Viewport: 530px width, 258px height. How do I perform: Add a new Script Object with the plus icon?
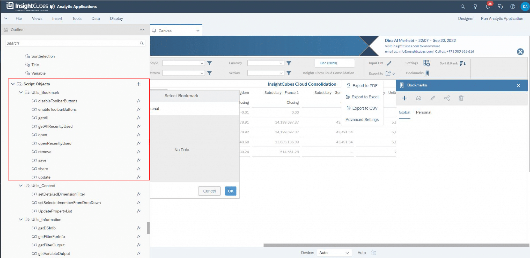click(139, 84)
